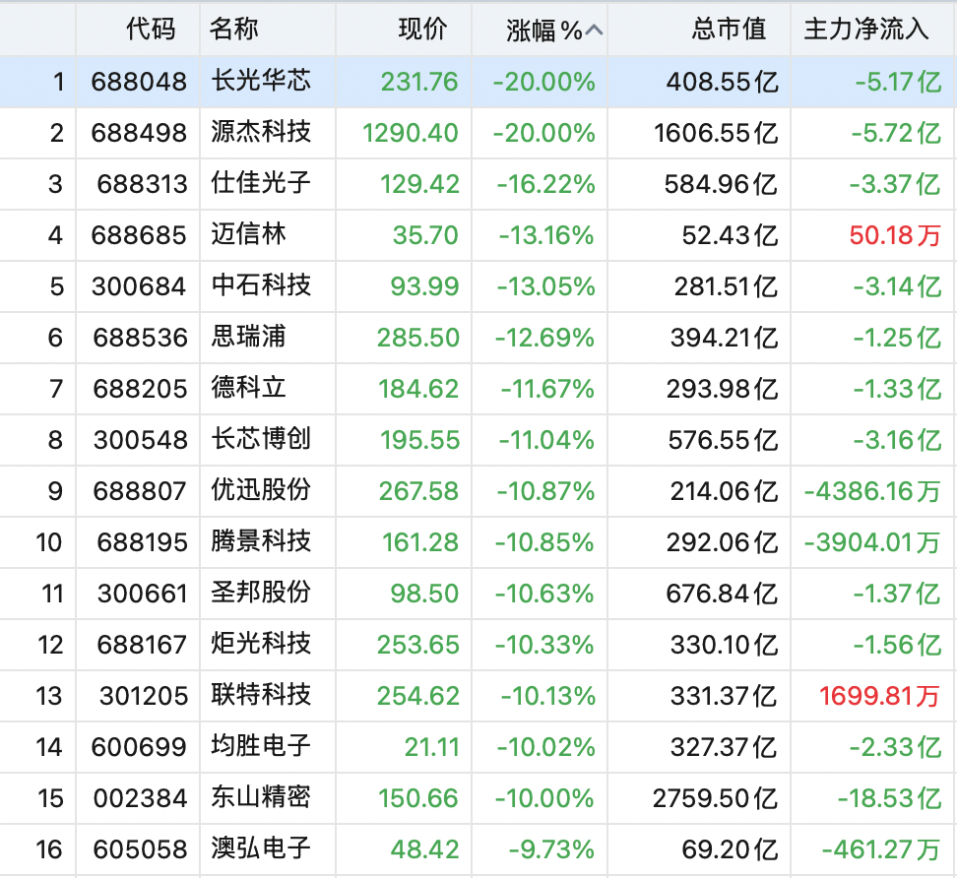Image resolution: width=957 pixels, height=878 pixels.
Task: Select the 中石科技 row
Action: point(478,286)
